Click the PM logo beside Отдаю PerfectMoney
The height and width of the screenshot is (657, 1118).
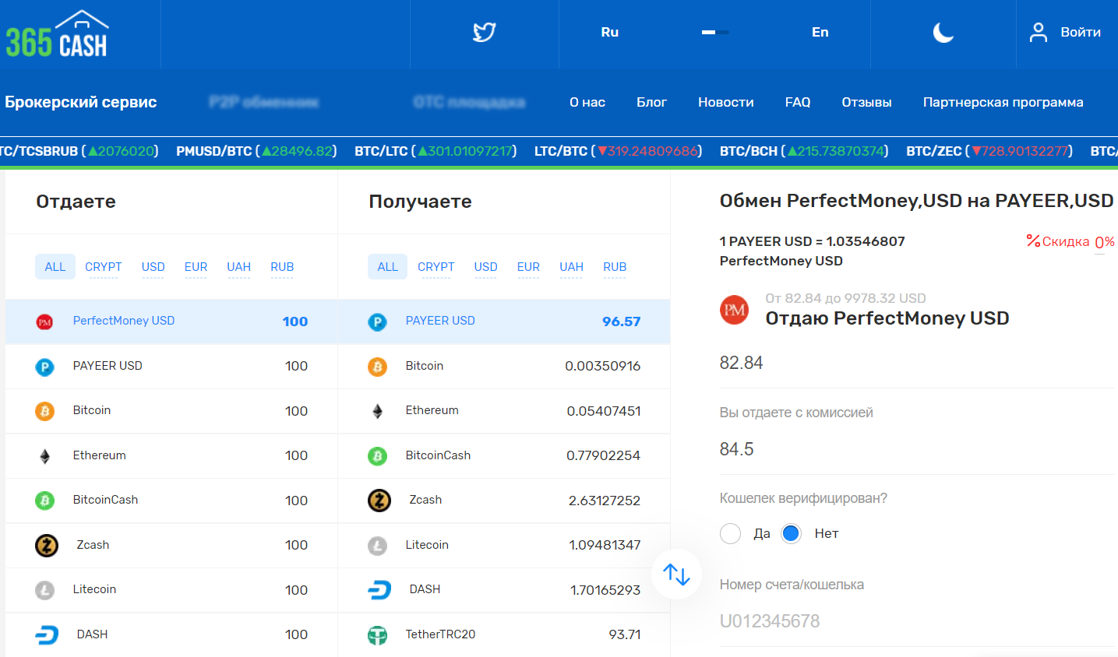point(735,310)
